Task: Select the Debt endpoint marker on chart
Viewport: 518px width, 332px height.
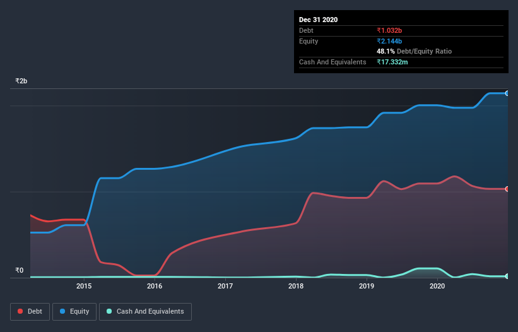Action: click(x=507, y=189)
